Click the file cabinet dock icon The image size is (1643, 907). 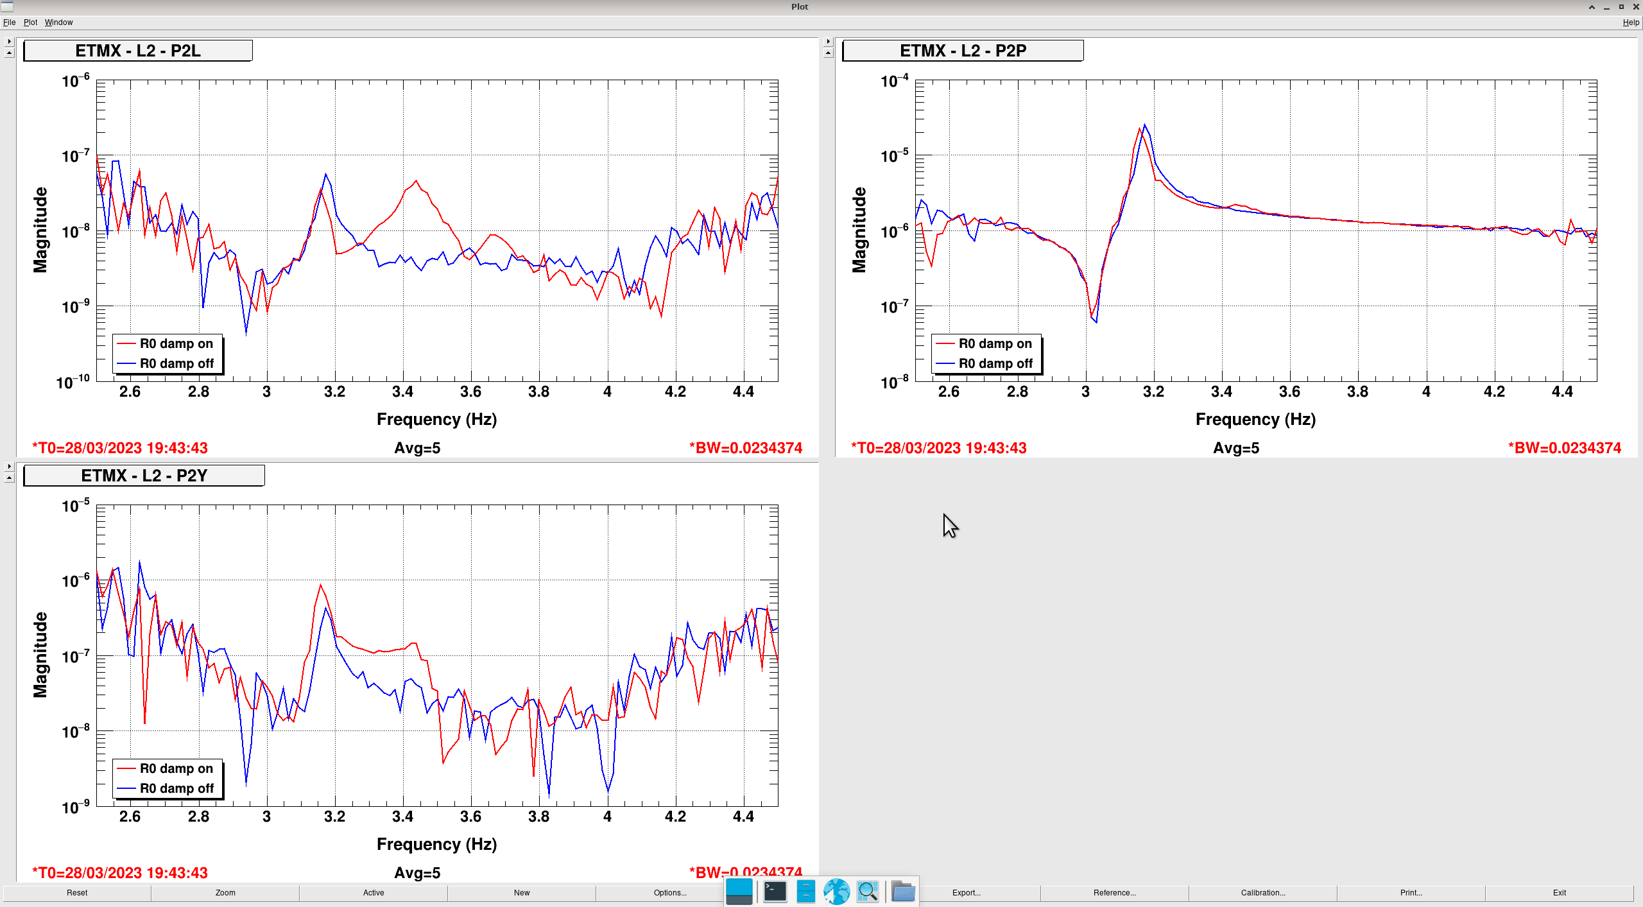(805, 892)
